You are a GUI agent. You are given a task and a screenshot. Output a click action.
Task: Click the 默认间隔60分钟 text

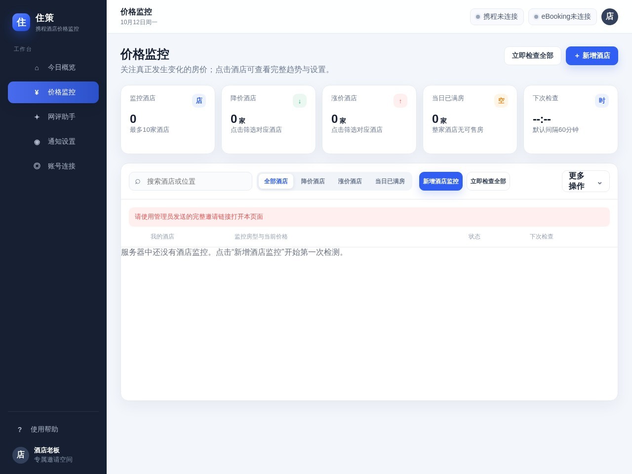pos(555,130)
